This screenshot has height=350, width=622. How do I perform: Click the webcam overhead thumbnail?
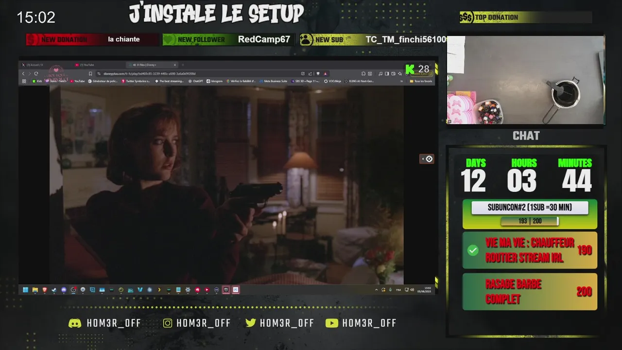pos(526,80)
